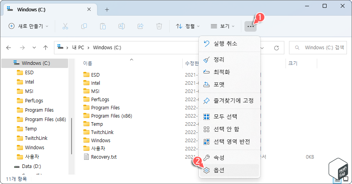Click the Paste clipboard icon
The height and width of the screenshot is (184, 352).
click(103, 26)
